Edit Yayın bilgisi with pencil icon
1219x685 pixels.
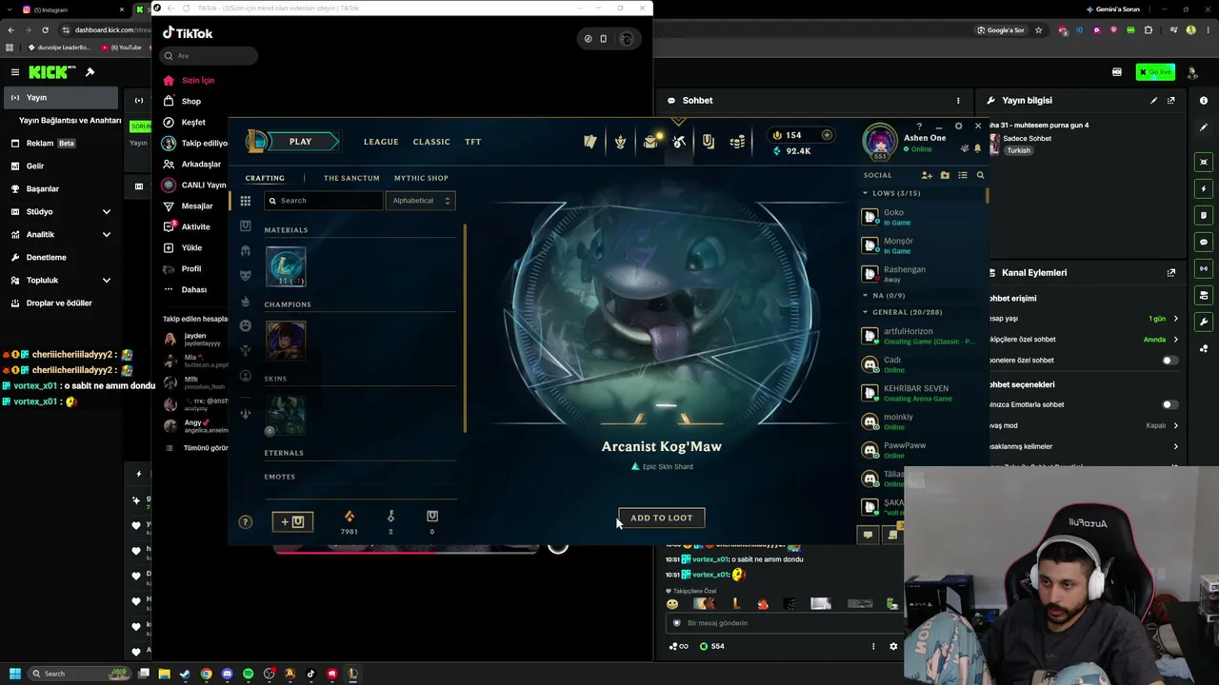pos(1154,100)
